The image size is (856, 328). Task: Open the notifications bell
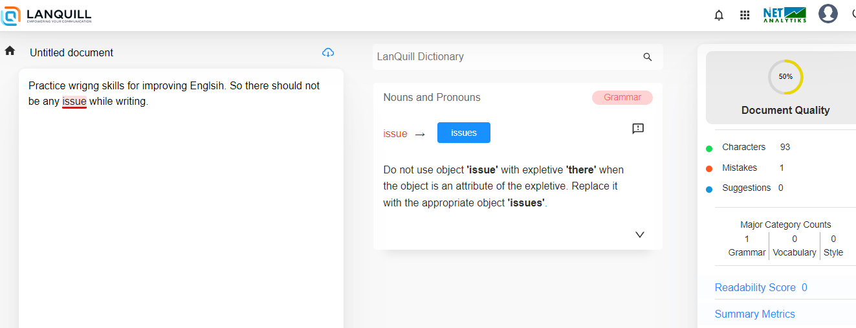[719, 15]
